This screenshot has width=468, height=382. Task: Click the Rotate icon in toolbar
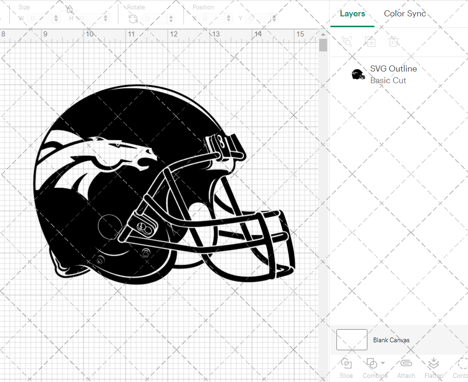pyautogui.click(x=133, y=19)
